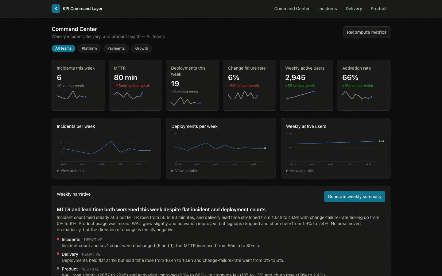442x276 pixels.
Task: Click the 'Delivery · NEGATIVE' narrative label
Action: pos(81,254)
